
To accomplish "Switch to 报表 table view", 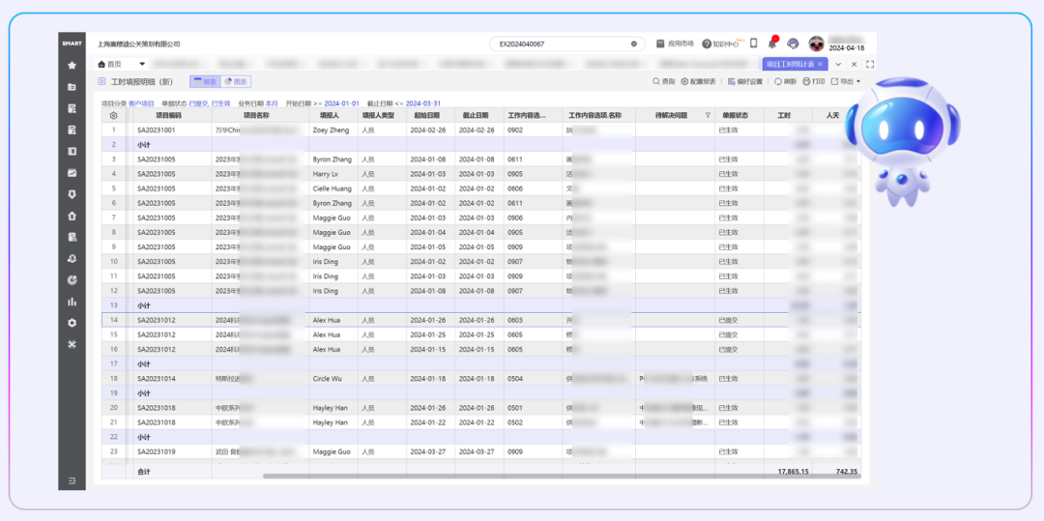I will (x=204, y=82).
